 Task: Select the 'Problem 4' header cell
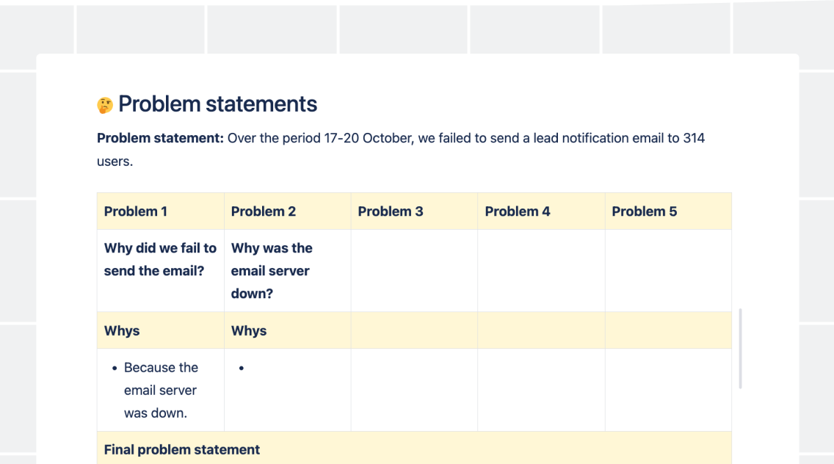click(542, 211)
